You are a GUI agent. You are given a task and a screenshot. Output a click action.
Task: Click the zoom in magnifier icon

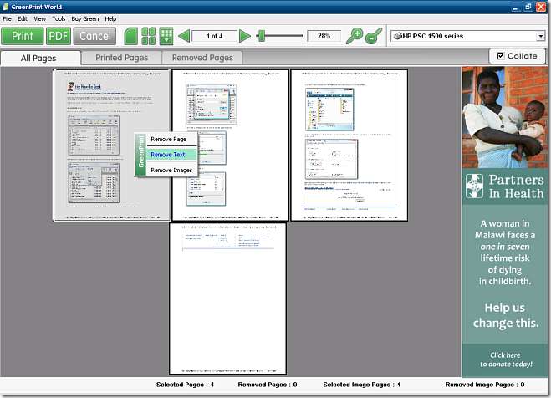tap(355, 36)
